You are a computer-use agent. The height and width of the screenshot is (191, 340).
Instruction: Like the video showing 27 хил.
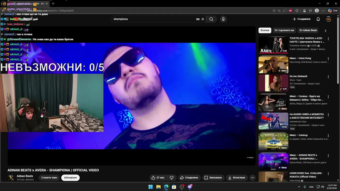click(x=158, y=177)
